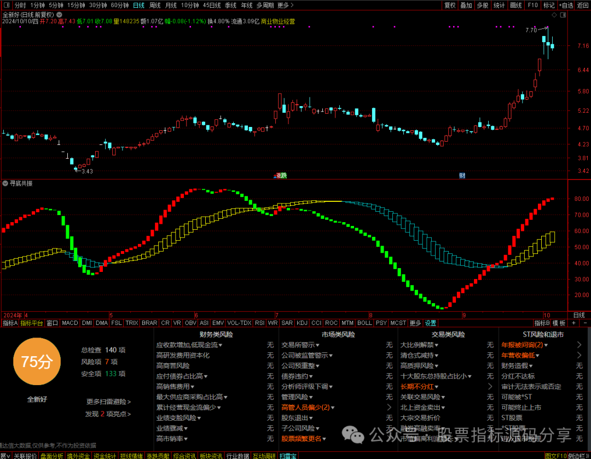This screenshot has width=591, height=459.
Task: Open 设置 in the indicator bar
Action: coord(431,323)
